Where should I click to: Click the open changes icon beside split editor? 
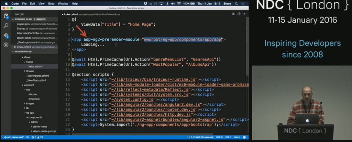tap(239, 14)
